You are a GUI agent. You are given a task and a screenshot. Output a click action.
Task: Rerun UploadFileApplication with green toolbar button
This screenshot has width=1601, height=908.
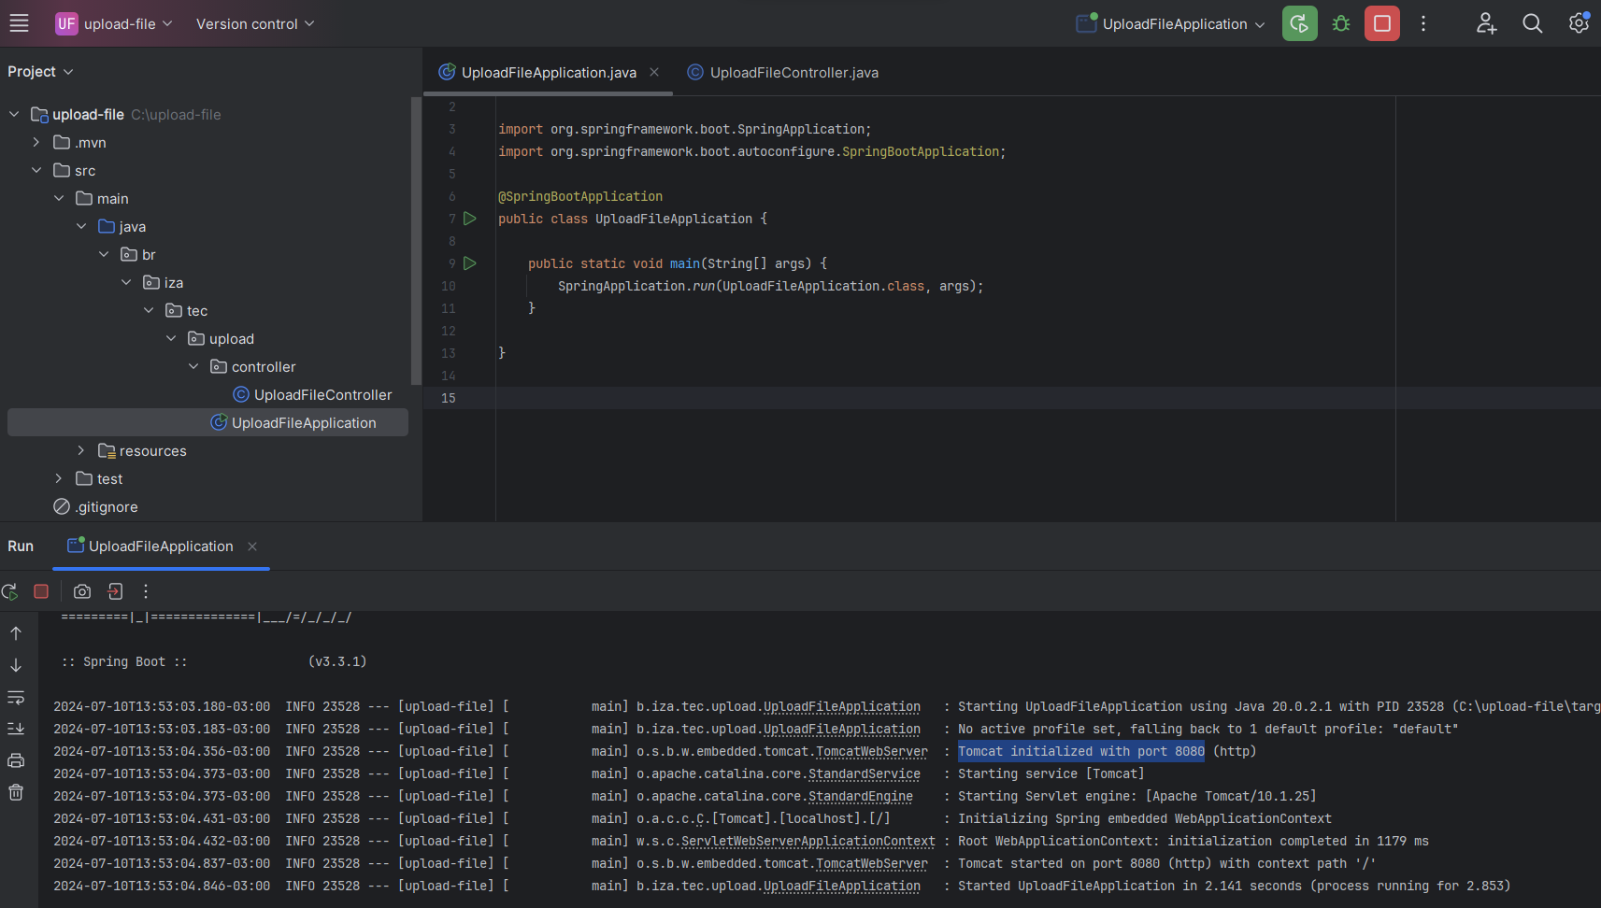pyautogui.click(x=1299, y=23)
